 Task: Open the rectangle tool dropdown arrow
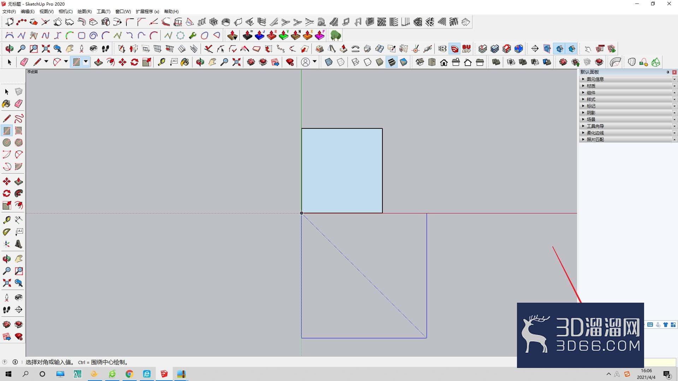click(86, 62)
